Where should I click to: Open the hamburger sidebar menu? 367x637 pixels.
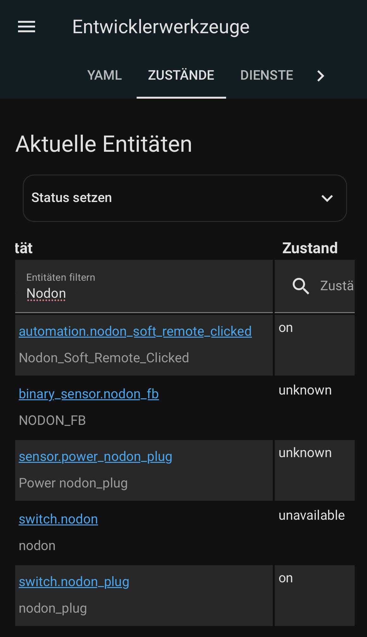(27, 27)
